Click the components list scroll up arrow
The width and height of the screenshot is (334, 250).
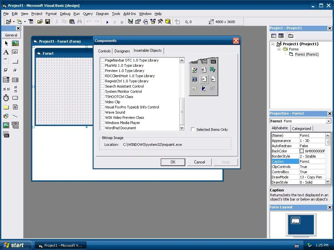[x=182, y=60]
